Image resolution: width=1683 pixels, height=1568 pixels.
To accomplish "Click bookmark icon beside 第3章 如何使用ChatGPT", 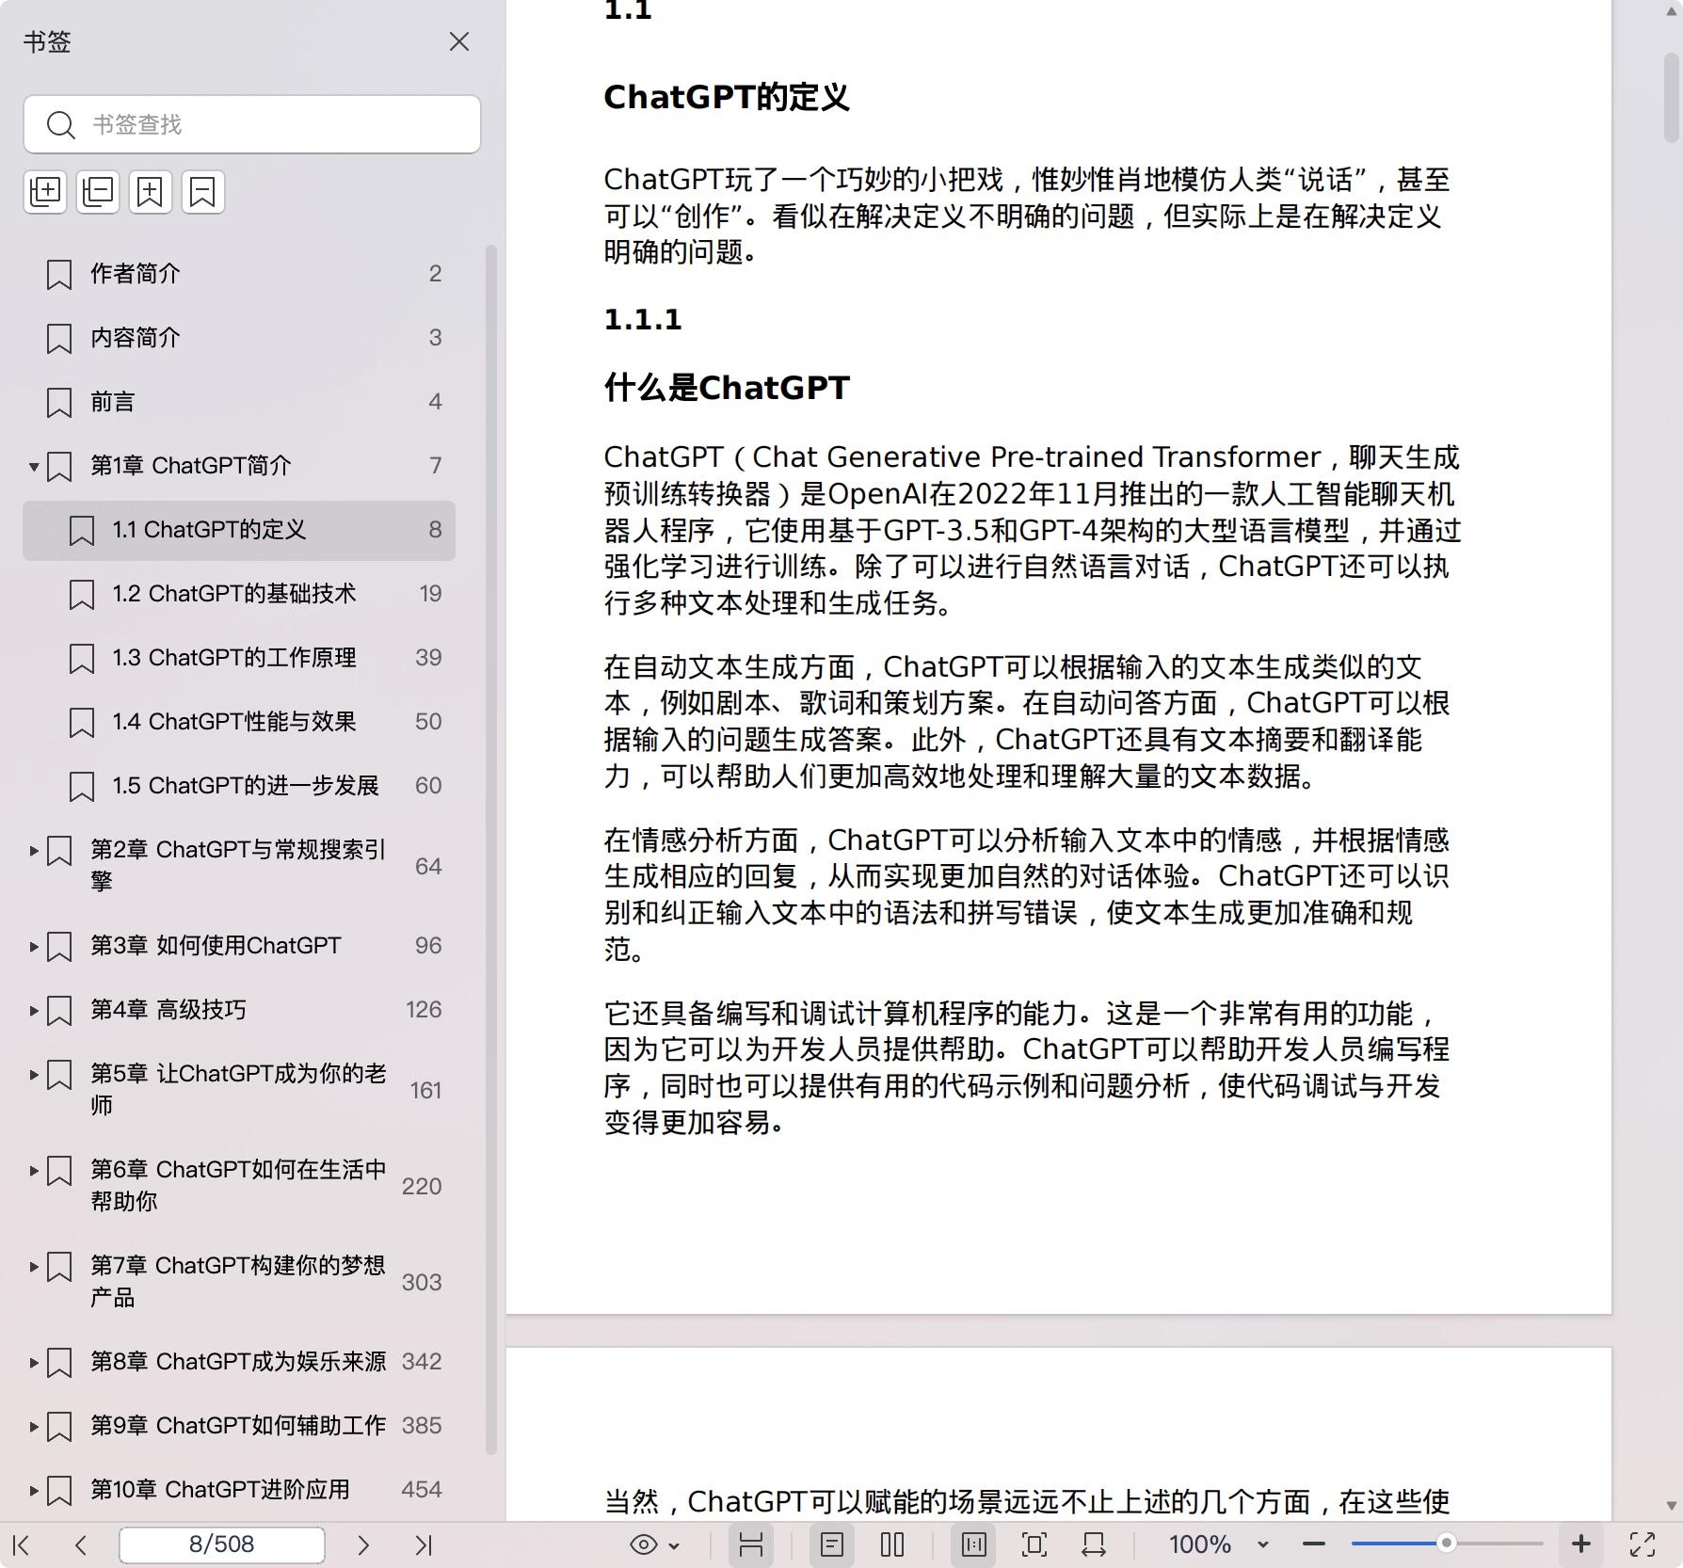I will click(x=59, y=947).
